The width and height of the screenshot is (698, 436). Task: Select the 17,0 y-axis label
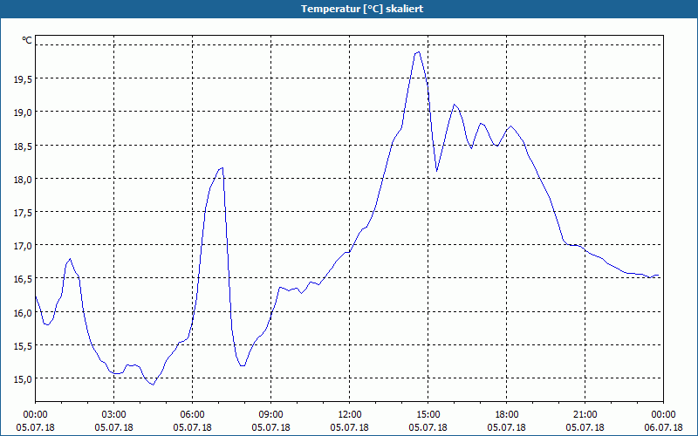point(23,246)
